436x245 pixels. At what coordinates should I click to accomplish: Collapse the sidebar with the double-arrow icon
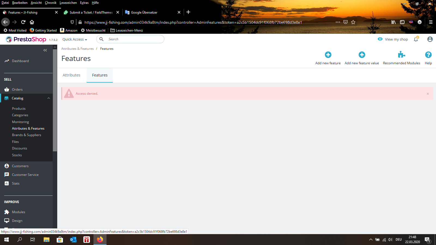(45, 50)
